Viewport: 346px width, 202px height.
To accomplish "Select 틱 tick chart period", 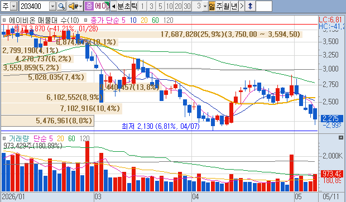I will coord(134,6).
